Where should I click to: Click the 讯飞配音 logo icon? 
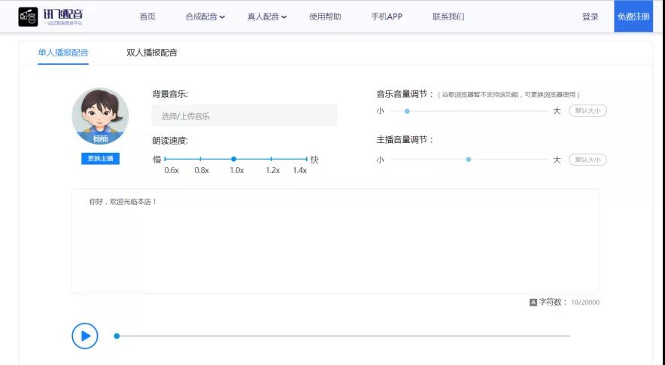point(28,16)
